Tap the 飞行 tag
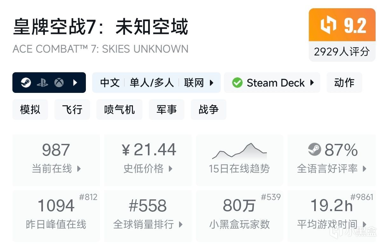The width and height of the screenshot is (388, 245). coord(72,110)
